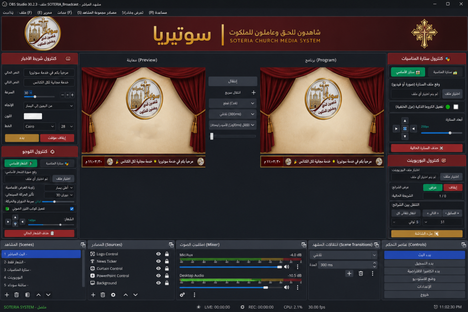Switch to occasion curtain tab in curtain control
Image resolution: width=468 pixels, height=312 pixels.
coord(445,72)
